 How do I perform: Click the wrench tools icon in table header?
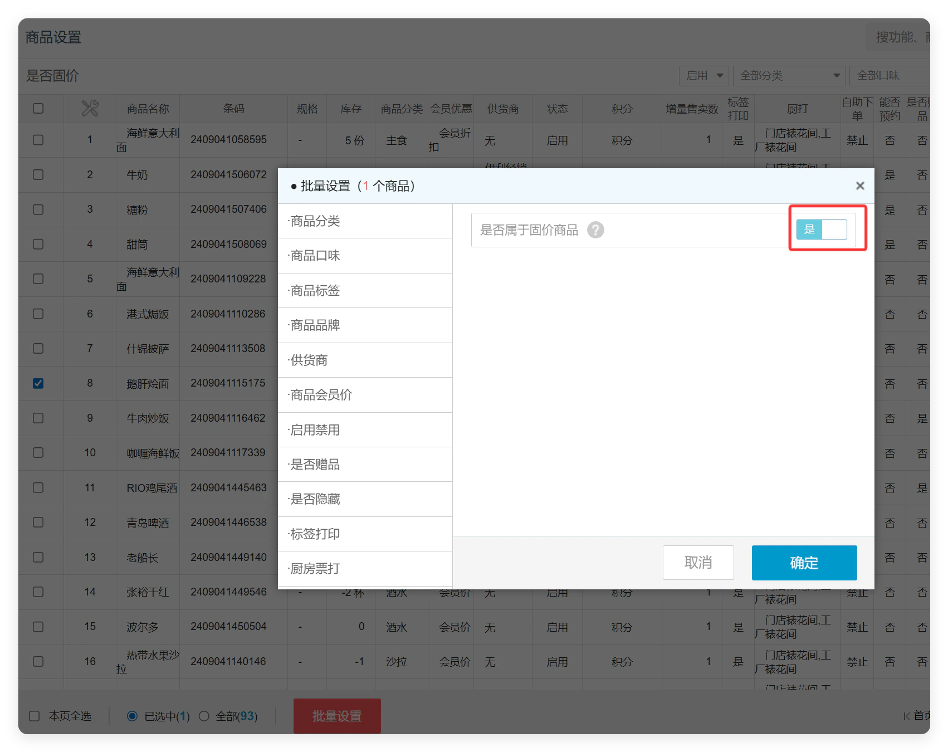(90, 108)
